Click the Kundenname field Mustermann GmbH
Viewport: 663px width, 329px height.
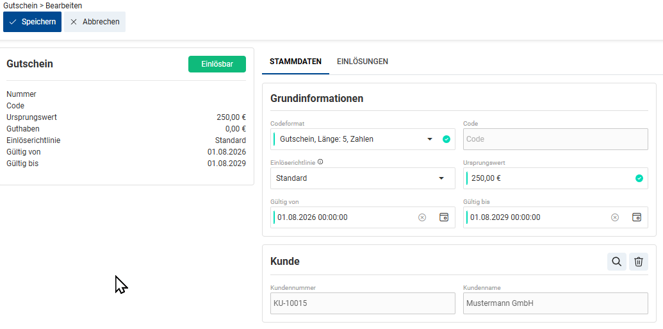555,303
